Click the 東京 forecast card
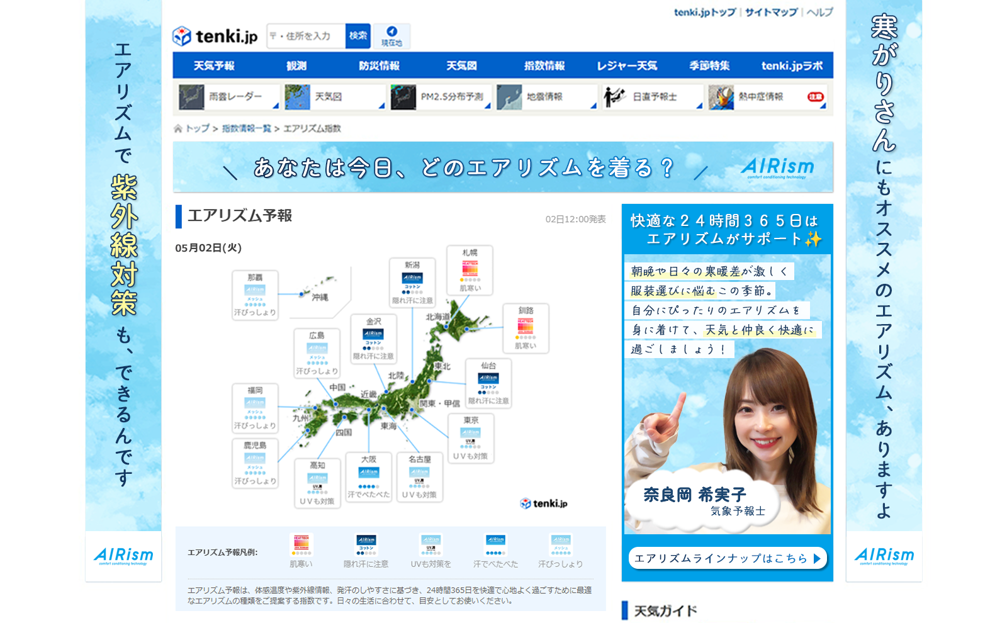Image resolution: width=1007 pixels, height=623 pixels. 471,438
